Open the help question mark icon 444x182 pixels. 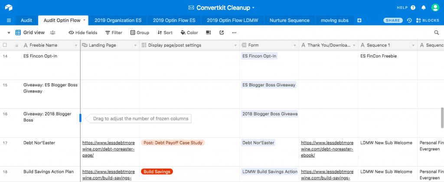(413, 8)
